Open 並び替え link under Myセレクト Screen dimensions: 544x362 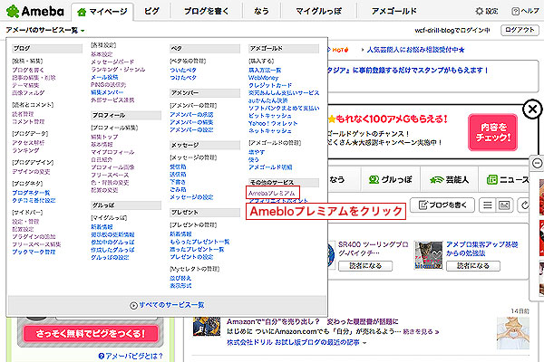tap(180, 278)
